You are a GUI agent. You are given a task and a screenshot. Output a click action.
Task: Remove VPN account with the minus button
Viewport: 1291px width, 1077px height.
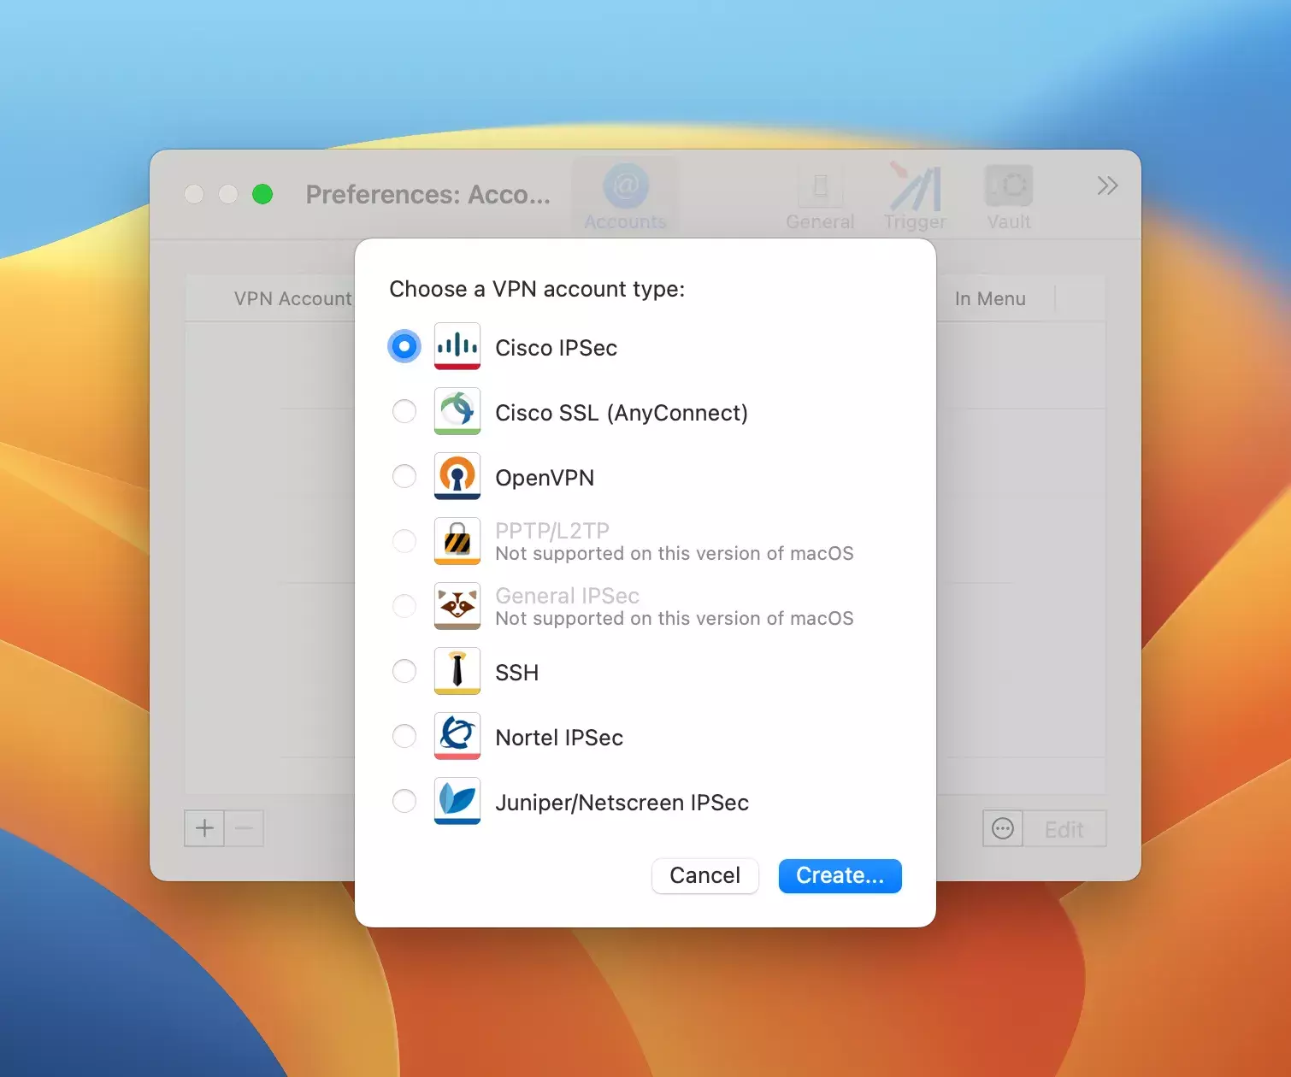click(x=244, y=828)
